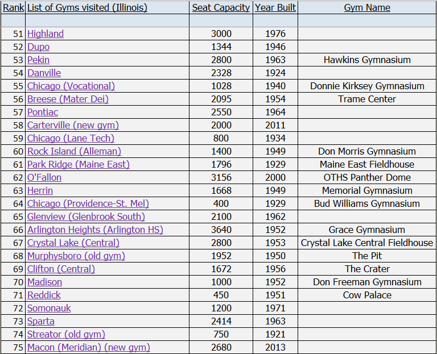Select year built 2013 cell
The image size is (437, 354).
pos(275,348)
